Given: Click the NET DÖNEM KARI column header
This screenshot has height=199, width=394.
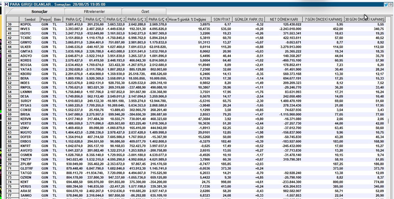Looking at the screenshot, I should [x=284, y=19].
